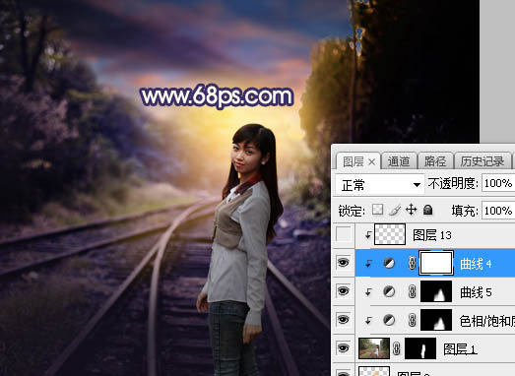The height and width of the screenshot is (376, 515).
Task: Toggle lock position move icon
Action: click(412, 210)
